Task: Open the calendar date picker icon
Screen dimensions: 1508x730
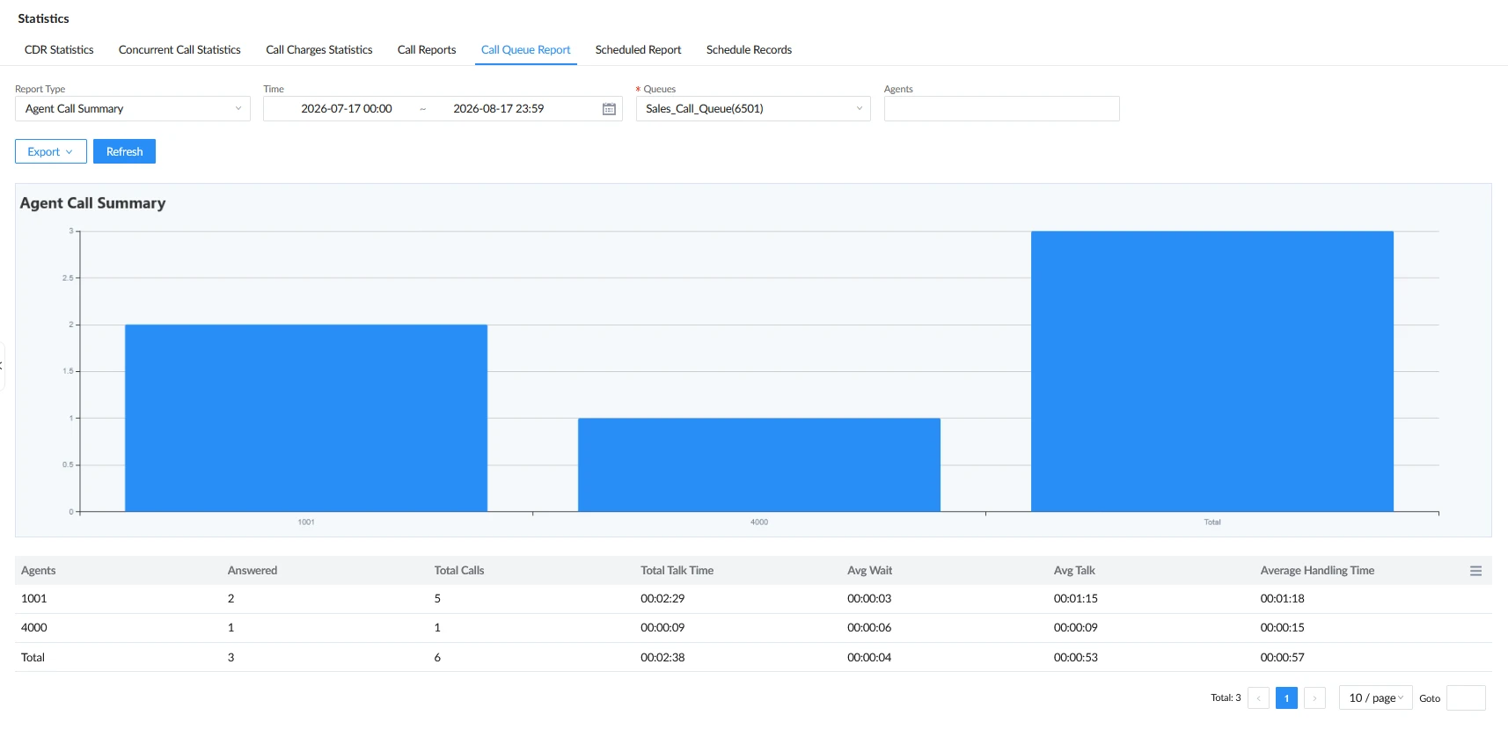Action: click(609, 109)
